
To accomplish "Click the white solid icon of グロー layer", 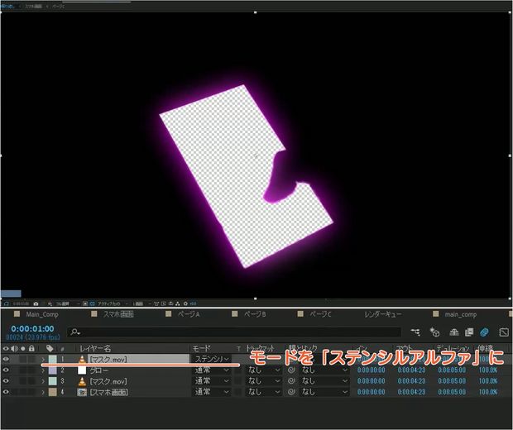I will tap(82, 370).
